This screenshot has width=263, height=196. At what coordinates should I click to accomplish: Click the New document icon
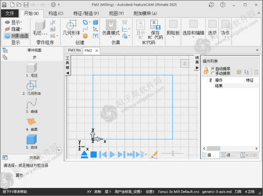(12, 5)
